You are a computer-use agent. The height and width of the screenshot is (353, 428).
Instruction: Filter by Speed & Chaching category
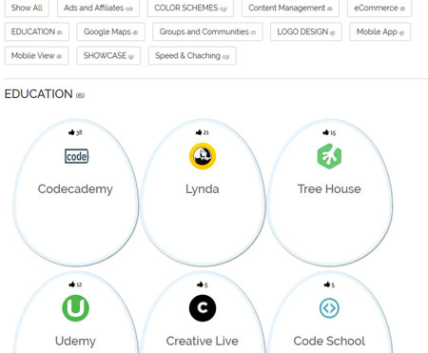(x=192, y=56)
